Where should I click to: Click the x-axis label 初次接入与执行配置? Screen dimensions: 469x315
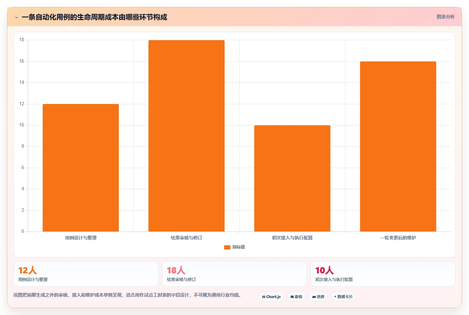pyautogui.click(x=292, y=238)
